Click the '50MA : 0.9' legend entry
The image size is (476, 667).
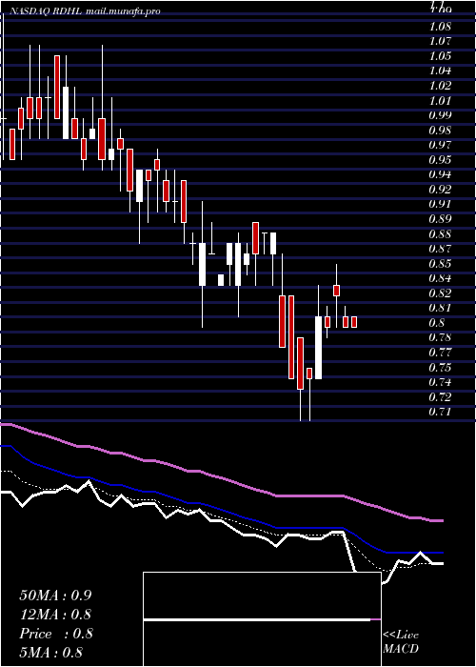(55, 596)
